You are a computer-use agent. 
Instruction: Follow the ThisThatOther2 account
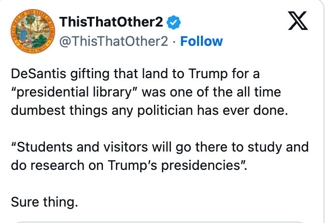(201, 42)
